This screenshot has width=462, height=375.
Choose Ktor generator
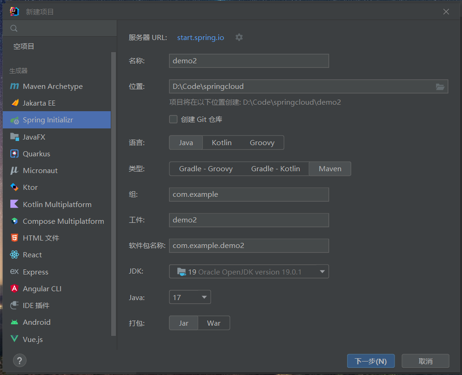coord(57,187)
